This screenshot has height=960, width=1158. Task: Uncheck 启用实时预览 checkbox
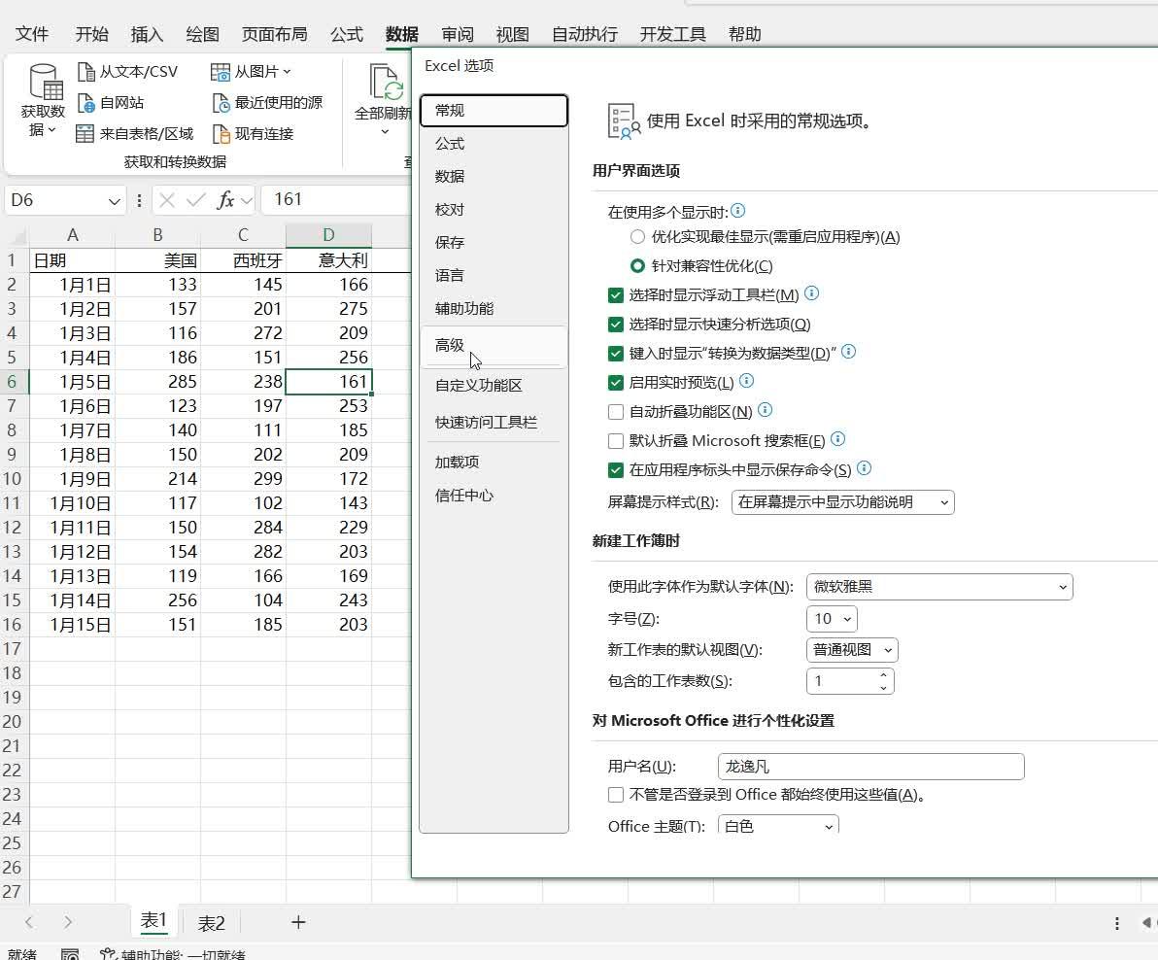pyautogui.click(x=616, y=383)
